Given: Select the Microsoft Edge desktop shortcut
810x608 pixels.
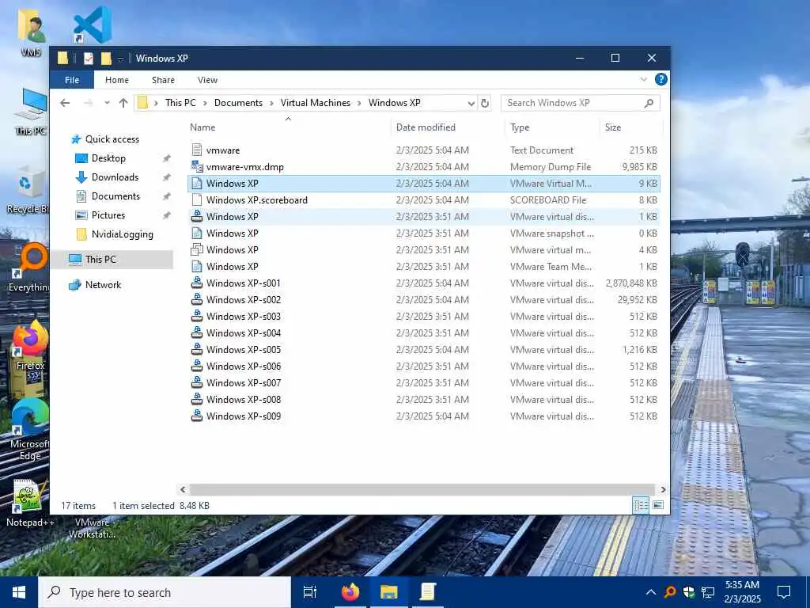Looking at the screenshot, I should point(30,429).
